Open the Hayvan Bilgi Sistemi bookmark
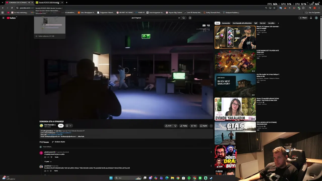This screenshot has width=322, height=181. point(174,13)
